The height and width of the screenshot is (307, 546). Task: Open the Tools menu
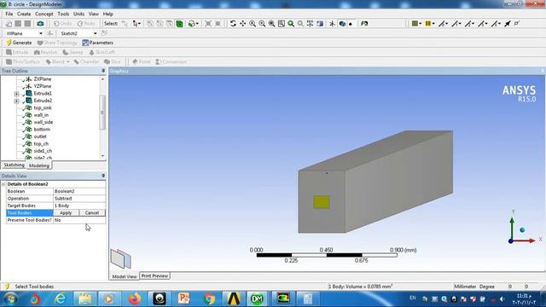click(63, 14)
